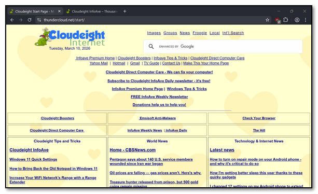Open InfoAve Daily link
The height and width of the screenshot is (194, 318).
[x=176, y=130]
